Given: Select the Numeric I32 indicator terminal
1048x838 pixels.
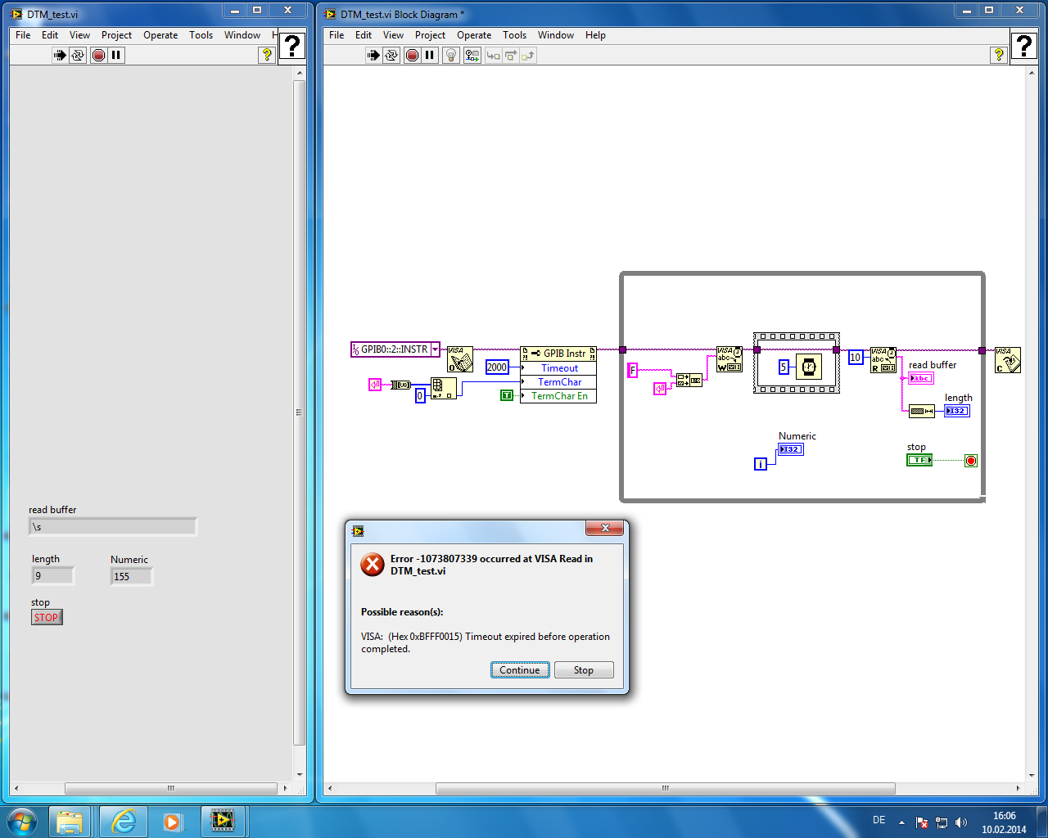Looking at the screenshot, I should (x=791, y=449).
